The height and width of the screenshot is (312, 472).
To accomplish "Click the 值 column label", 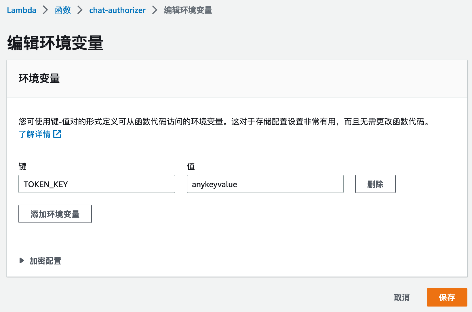I will (x=191, y=166).
